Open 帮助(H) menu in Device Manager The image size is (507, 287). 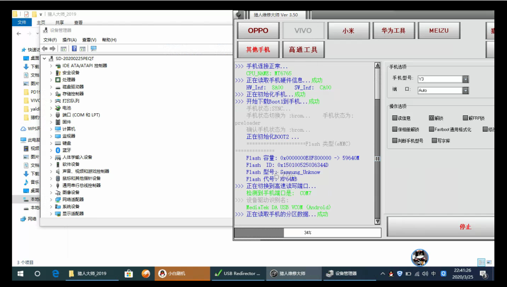click(109, 39)
